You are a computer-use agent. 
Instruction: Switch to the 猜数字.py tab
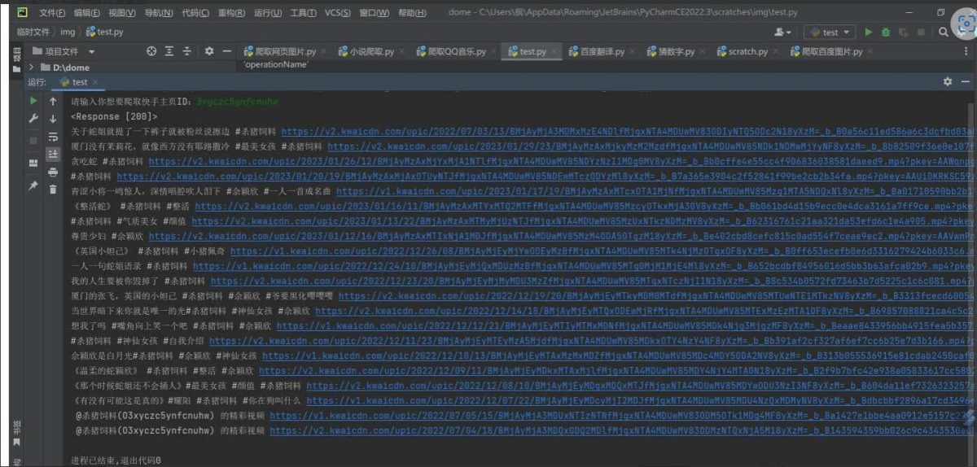click(x=677, y=51)
